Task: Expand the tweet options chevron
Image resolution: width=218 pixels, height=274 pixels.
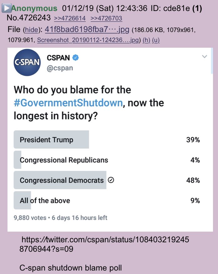Action: tap(205, 57)
